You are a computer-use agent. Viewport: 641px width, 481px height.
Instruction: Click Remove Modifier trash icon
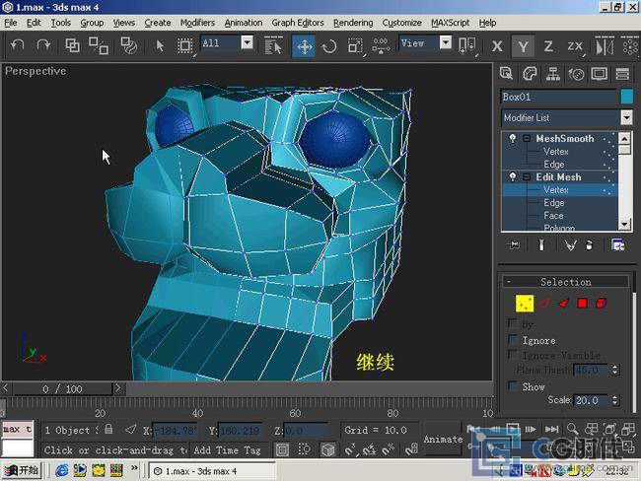(x=589, y=244)
